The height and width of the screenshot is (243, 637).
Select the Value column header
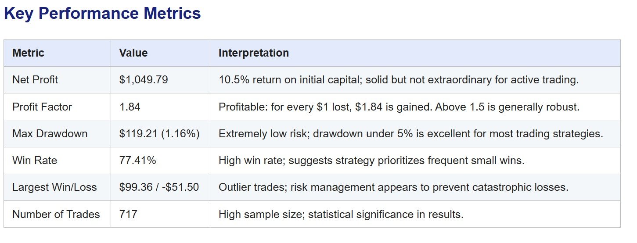tap(133, 53)
